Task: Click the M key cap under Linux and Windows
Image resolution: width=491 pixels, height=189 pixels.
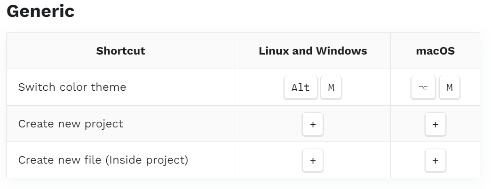Action: [331, 87]
